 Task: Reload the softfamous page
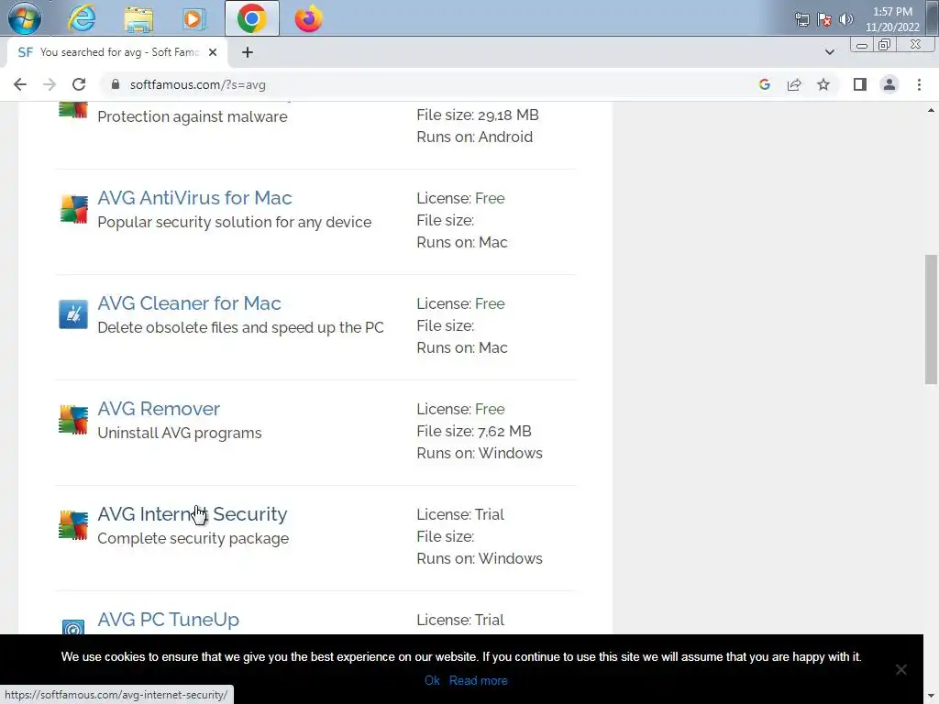(x=79, y=84)
